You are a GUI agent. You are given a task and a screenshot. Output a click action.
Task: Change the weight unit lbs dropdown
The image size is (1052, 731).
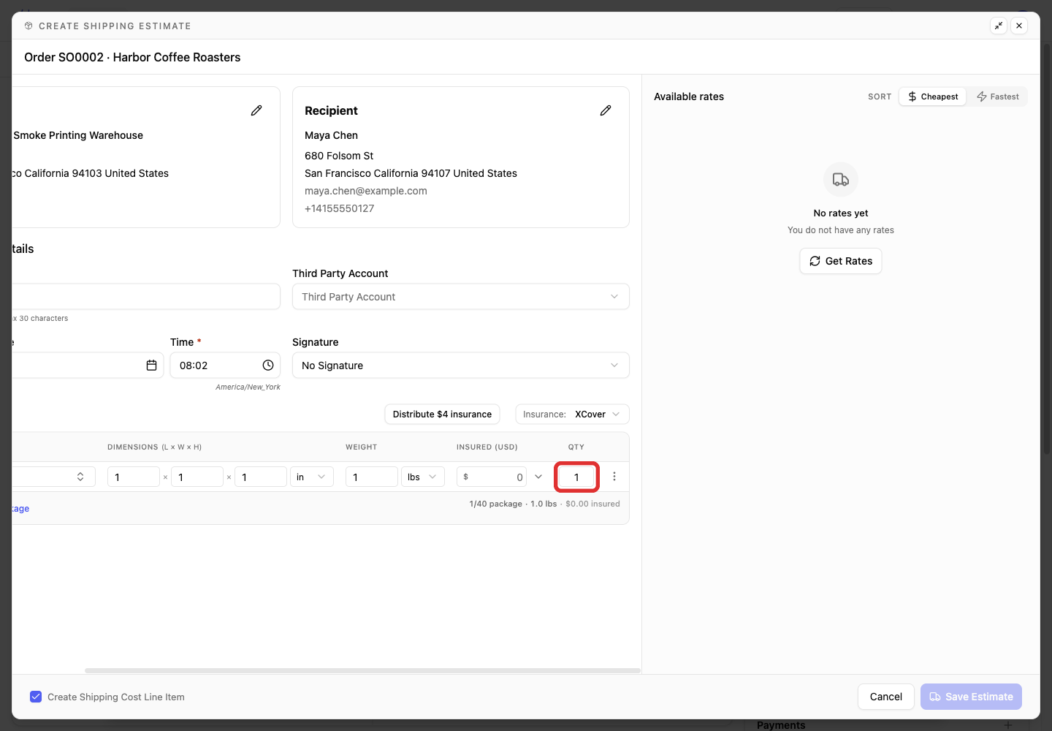[423, 477]
